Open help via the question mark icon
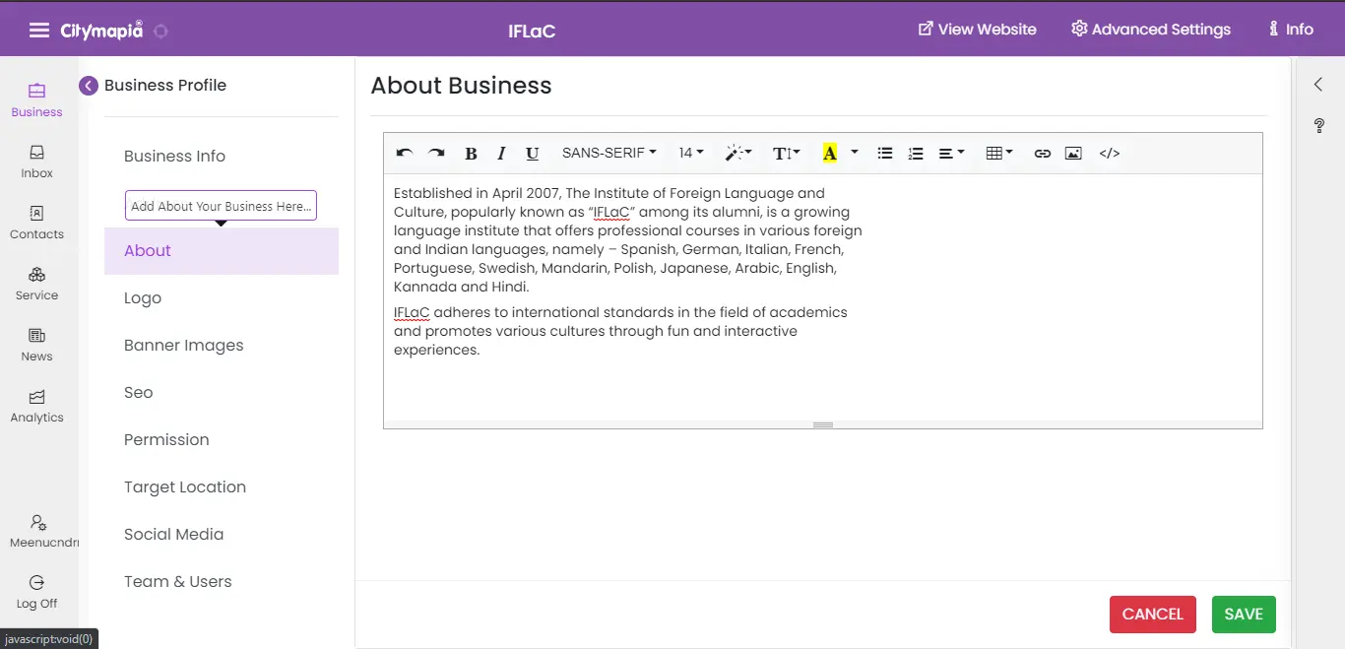Viewport: 1345px width, 649px height. tap(1319, 126)
